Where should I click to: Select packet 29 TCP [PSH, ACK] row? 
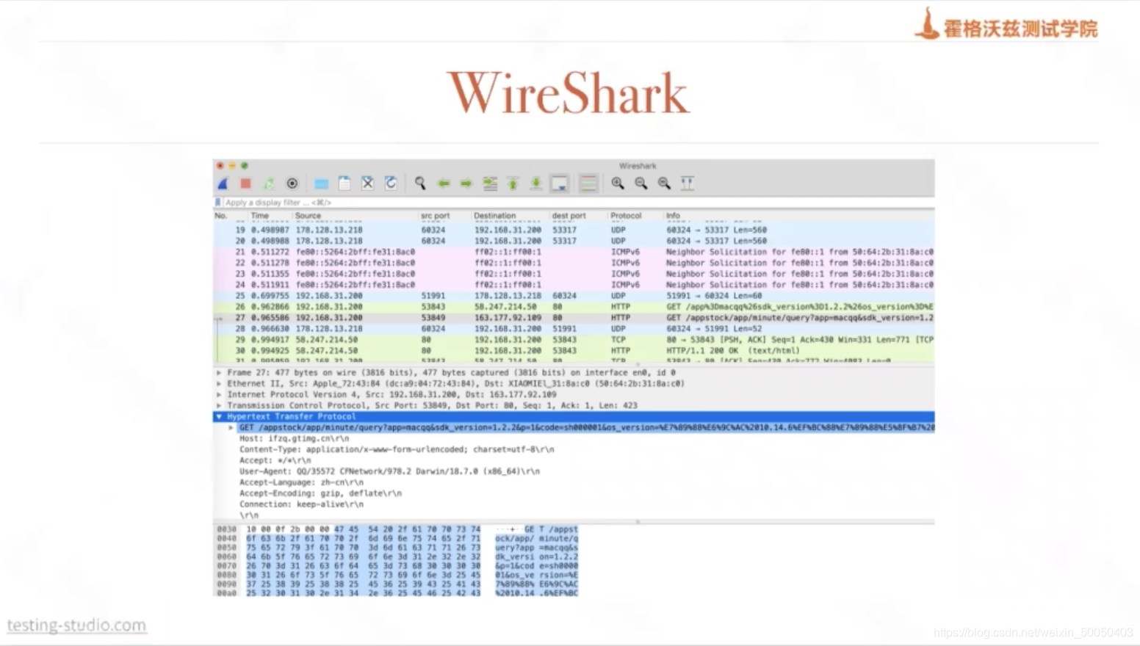coord(574,340)
